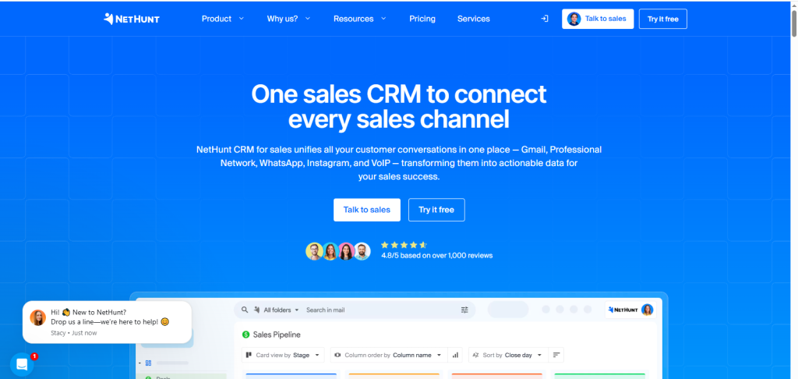This screenshot has height=379, width=798.
Task: Click the Sales Pipeline title text
Action: click(x=277, y=335)
